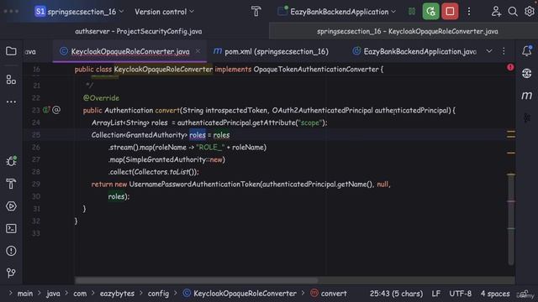The height and width of the screenshot is (302, 538).
Task: Close the KeycloakOpaqueRoleConverter.java tab
Action: click(x=198, y=51)
